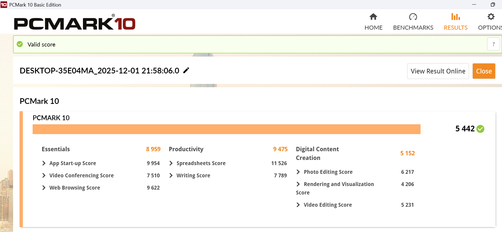The height and width of the screenshot is (232, 502).
Task: Expand Web Browsing Score row
Action: point(44,188)
